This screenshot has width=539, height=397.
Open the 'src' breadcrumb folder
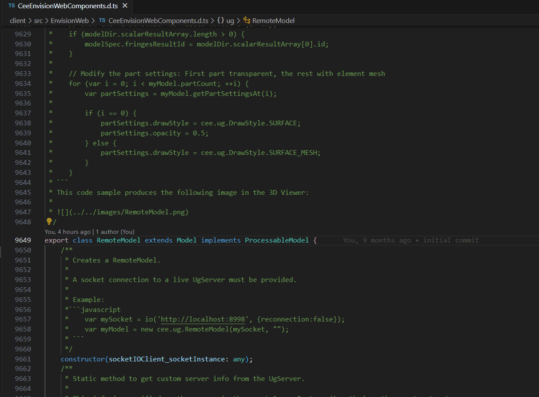38,20
